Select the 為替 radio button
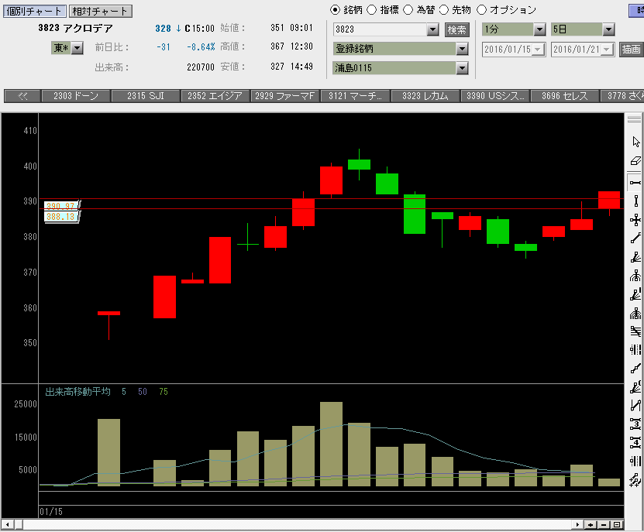 point(408,10)
